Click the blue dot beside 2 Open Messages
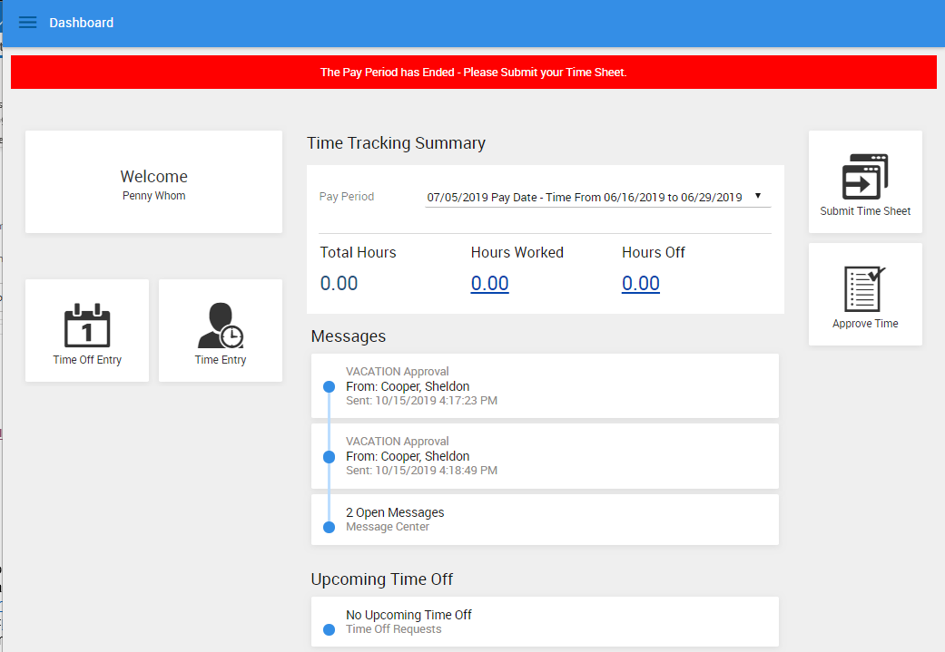Image resolution: width=945 pixels, height=652 pixels. coord(329,528)
